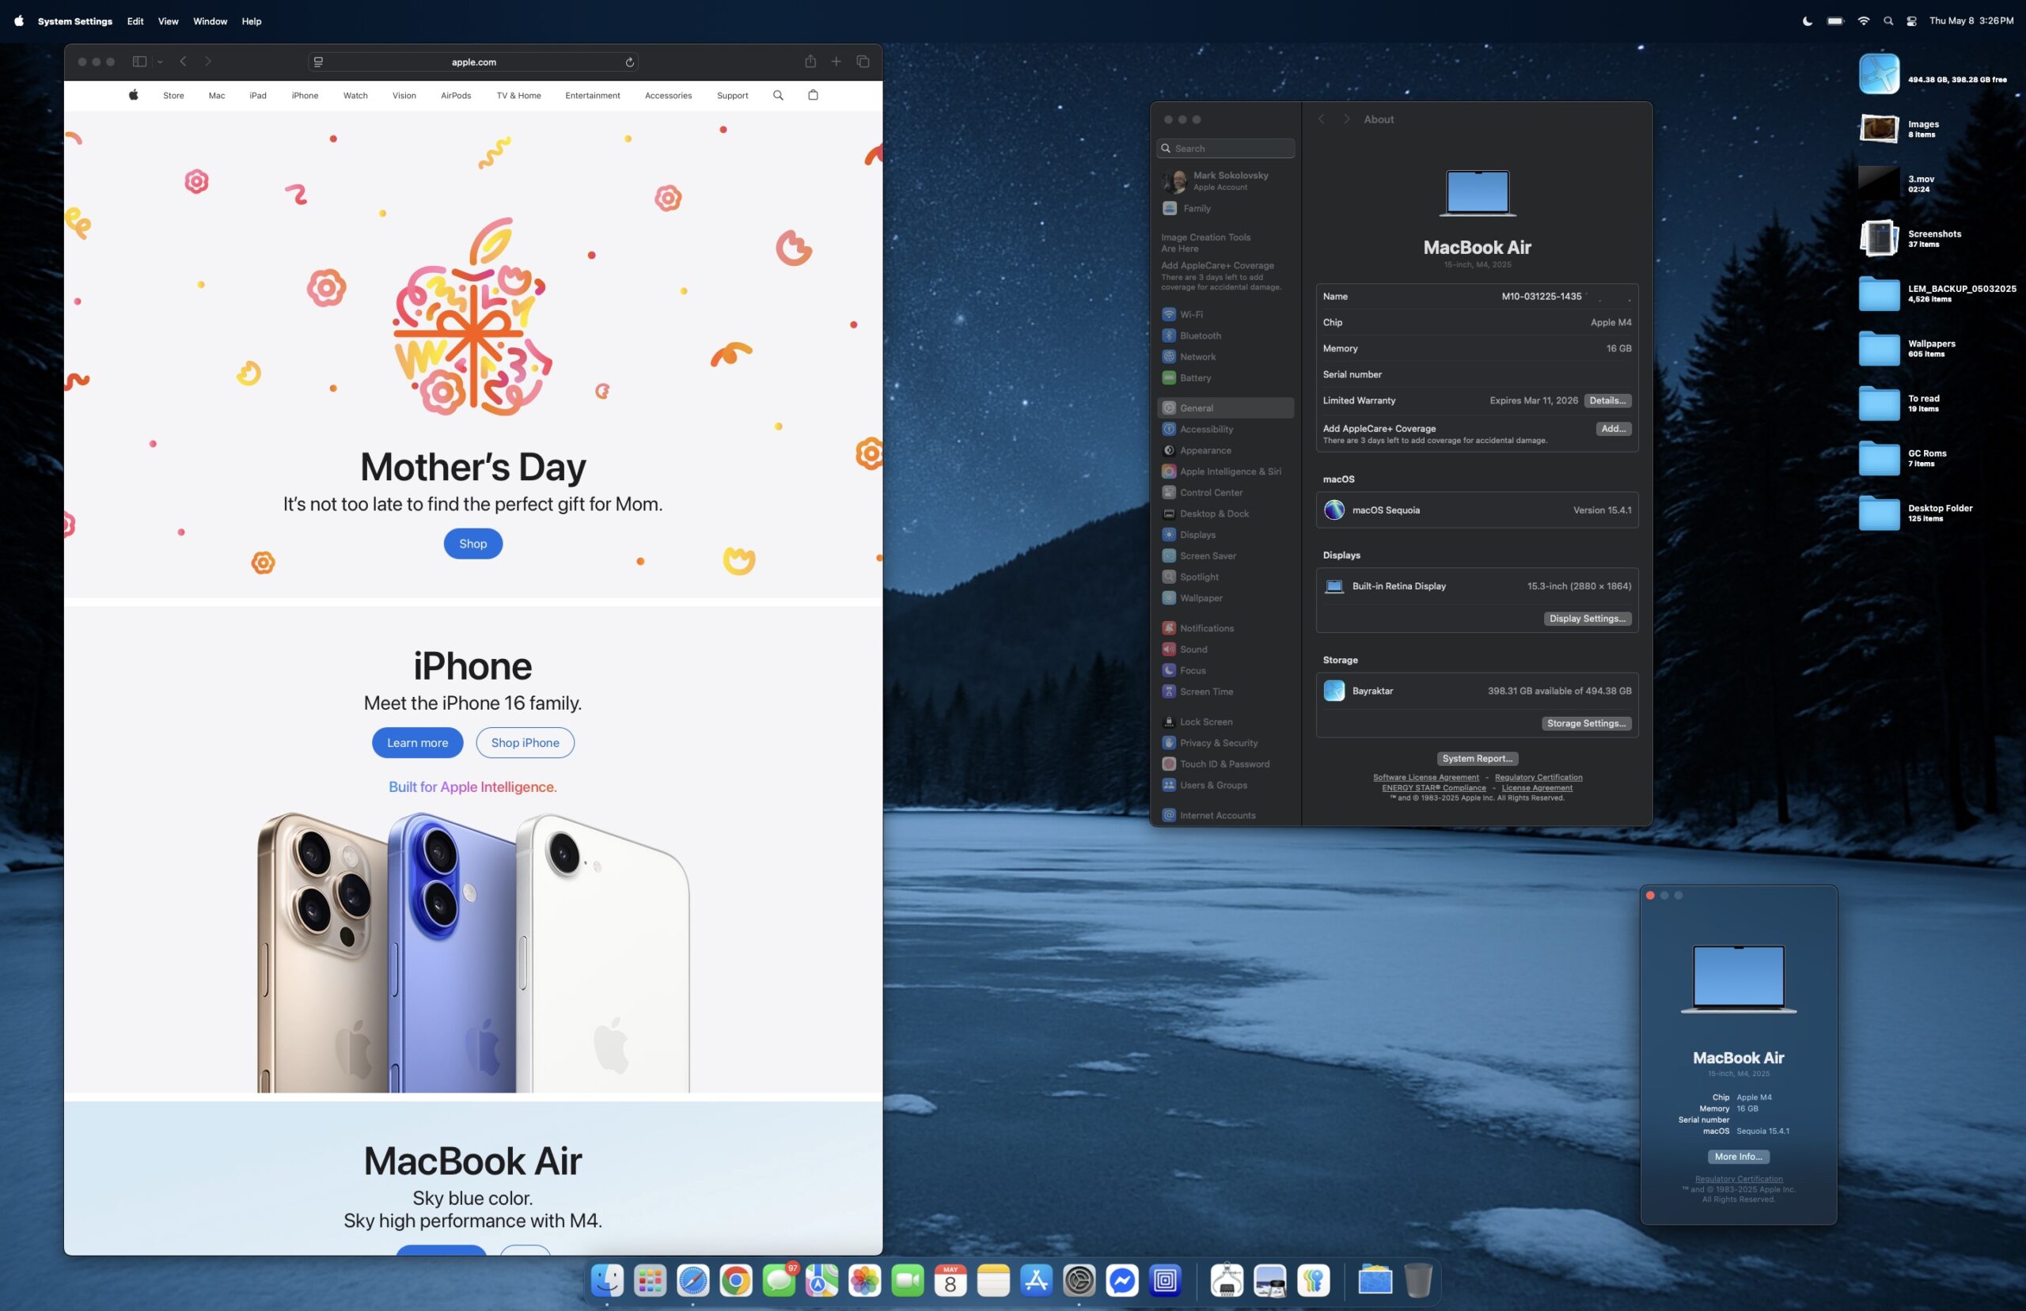The height and width of the screenshot is (1311, 2026).
Task: Open Photos app from the Dock
Action: pyautogui.click(x=865, y=1279)
